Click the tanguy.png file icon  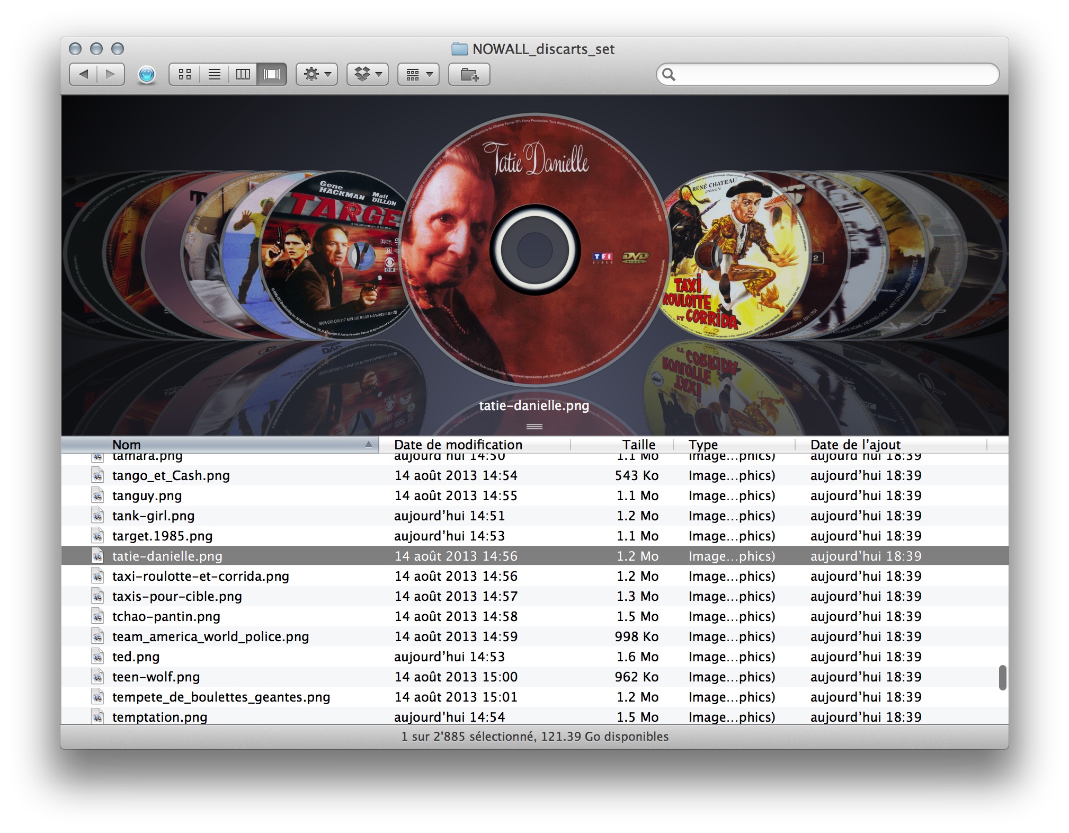coord(97,495)
